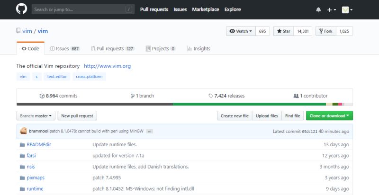Click the vim owner link
Image resolution: width=379 pixels, height=195 pixels.
[27, 31]
